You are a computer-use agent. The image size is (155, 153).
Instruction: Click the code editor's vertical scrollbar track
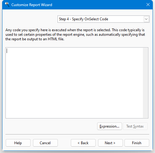pos(145,83)
